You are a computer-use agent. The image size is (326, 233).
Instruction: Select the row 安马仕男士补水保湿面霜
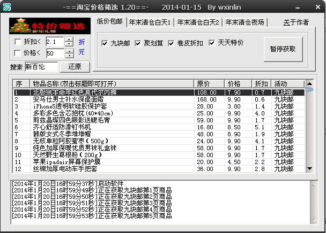(x=159, y=99)
